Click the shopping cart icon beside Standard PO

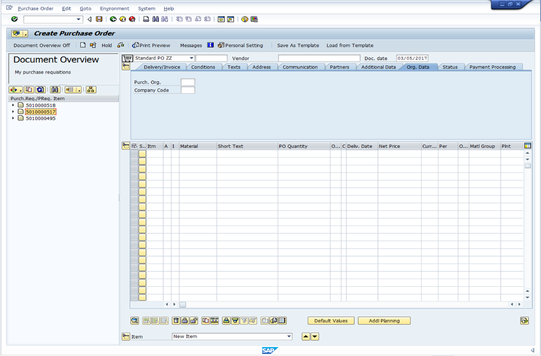(127, 58)
